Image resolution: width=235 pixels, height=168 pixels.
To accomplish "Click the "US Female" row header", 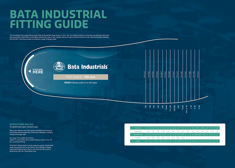I will point(138,138).
